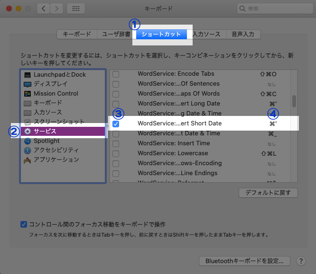Toggle the keyboard focus movement checkbox

click(x=24, y=224)
